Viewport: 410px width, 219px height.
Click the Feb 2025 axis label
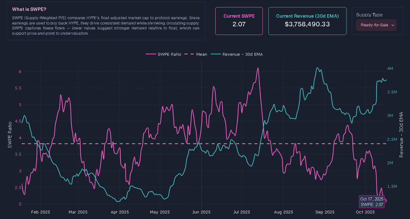pyautogui.click(x=40, y=212)
